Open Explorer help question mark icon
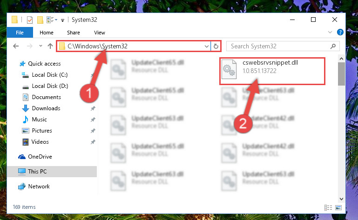This screenshot has width=358, height=220. click(340, 32)
